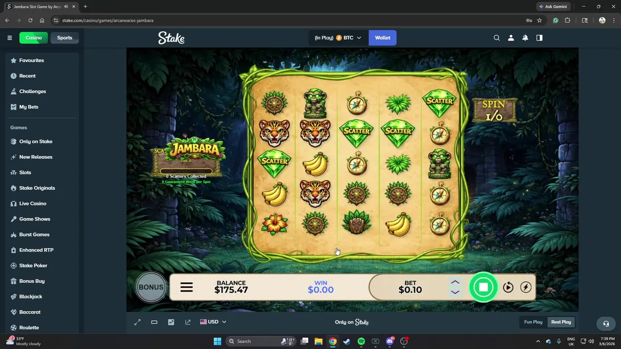Open BTC currency selector dropdown
This screenshot has height=349, width=621.
(x=338, y=38)
